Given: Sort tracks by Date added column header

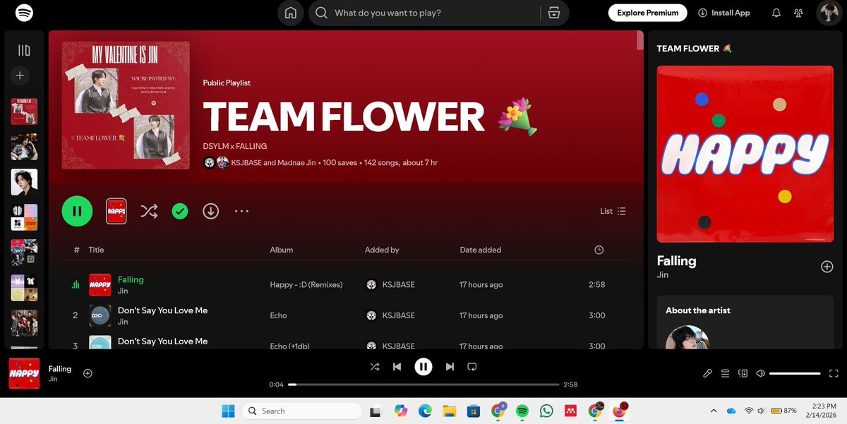Looking at the screenshot, I should [481, 250].
